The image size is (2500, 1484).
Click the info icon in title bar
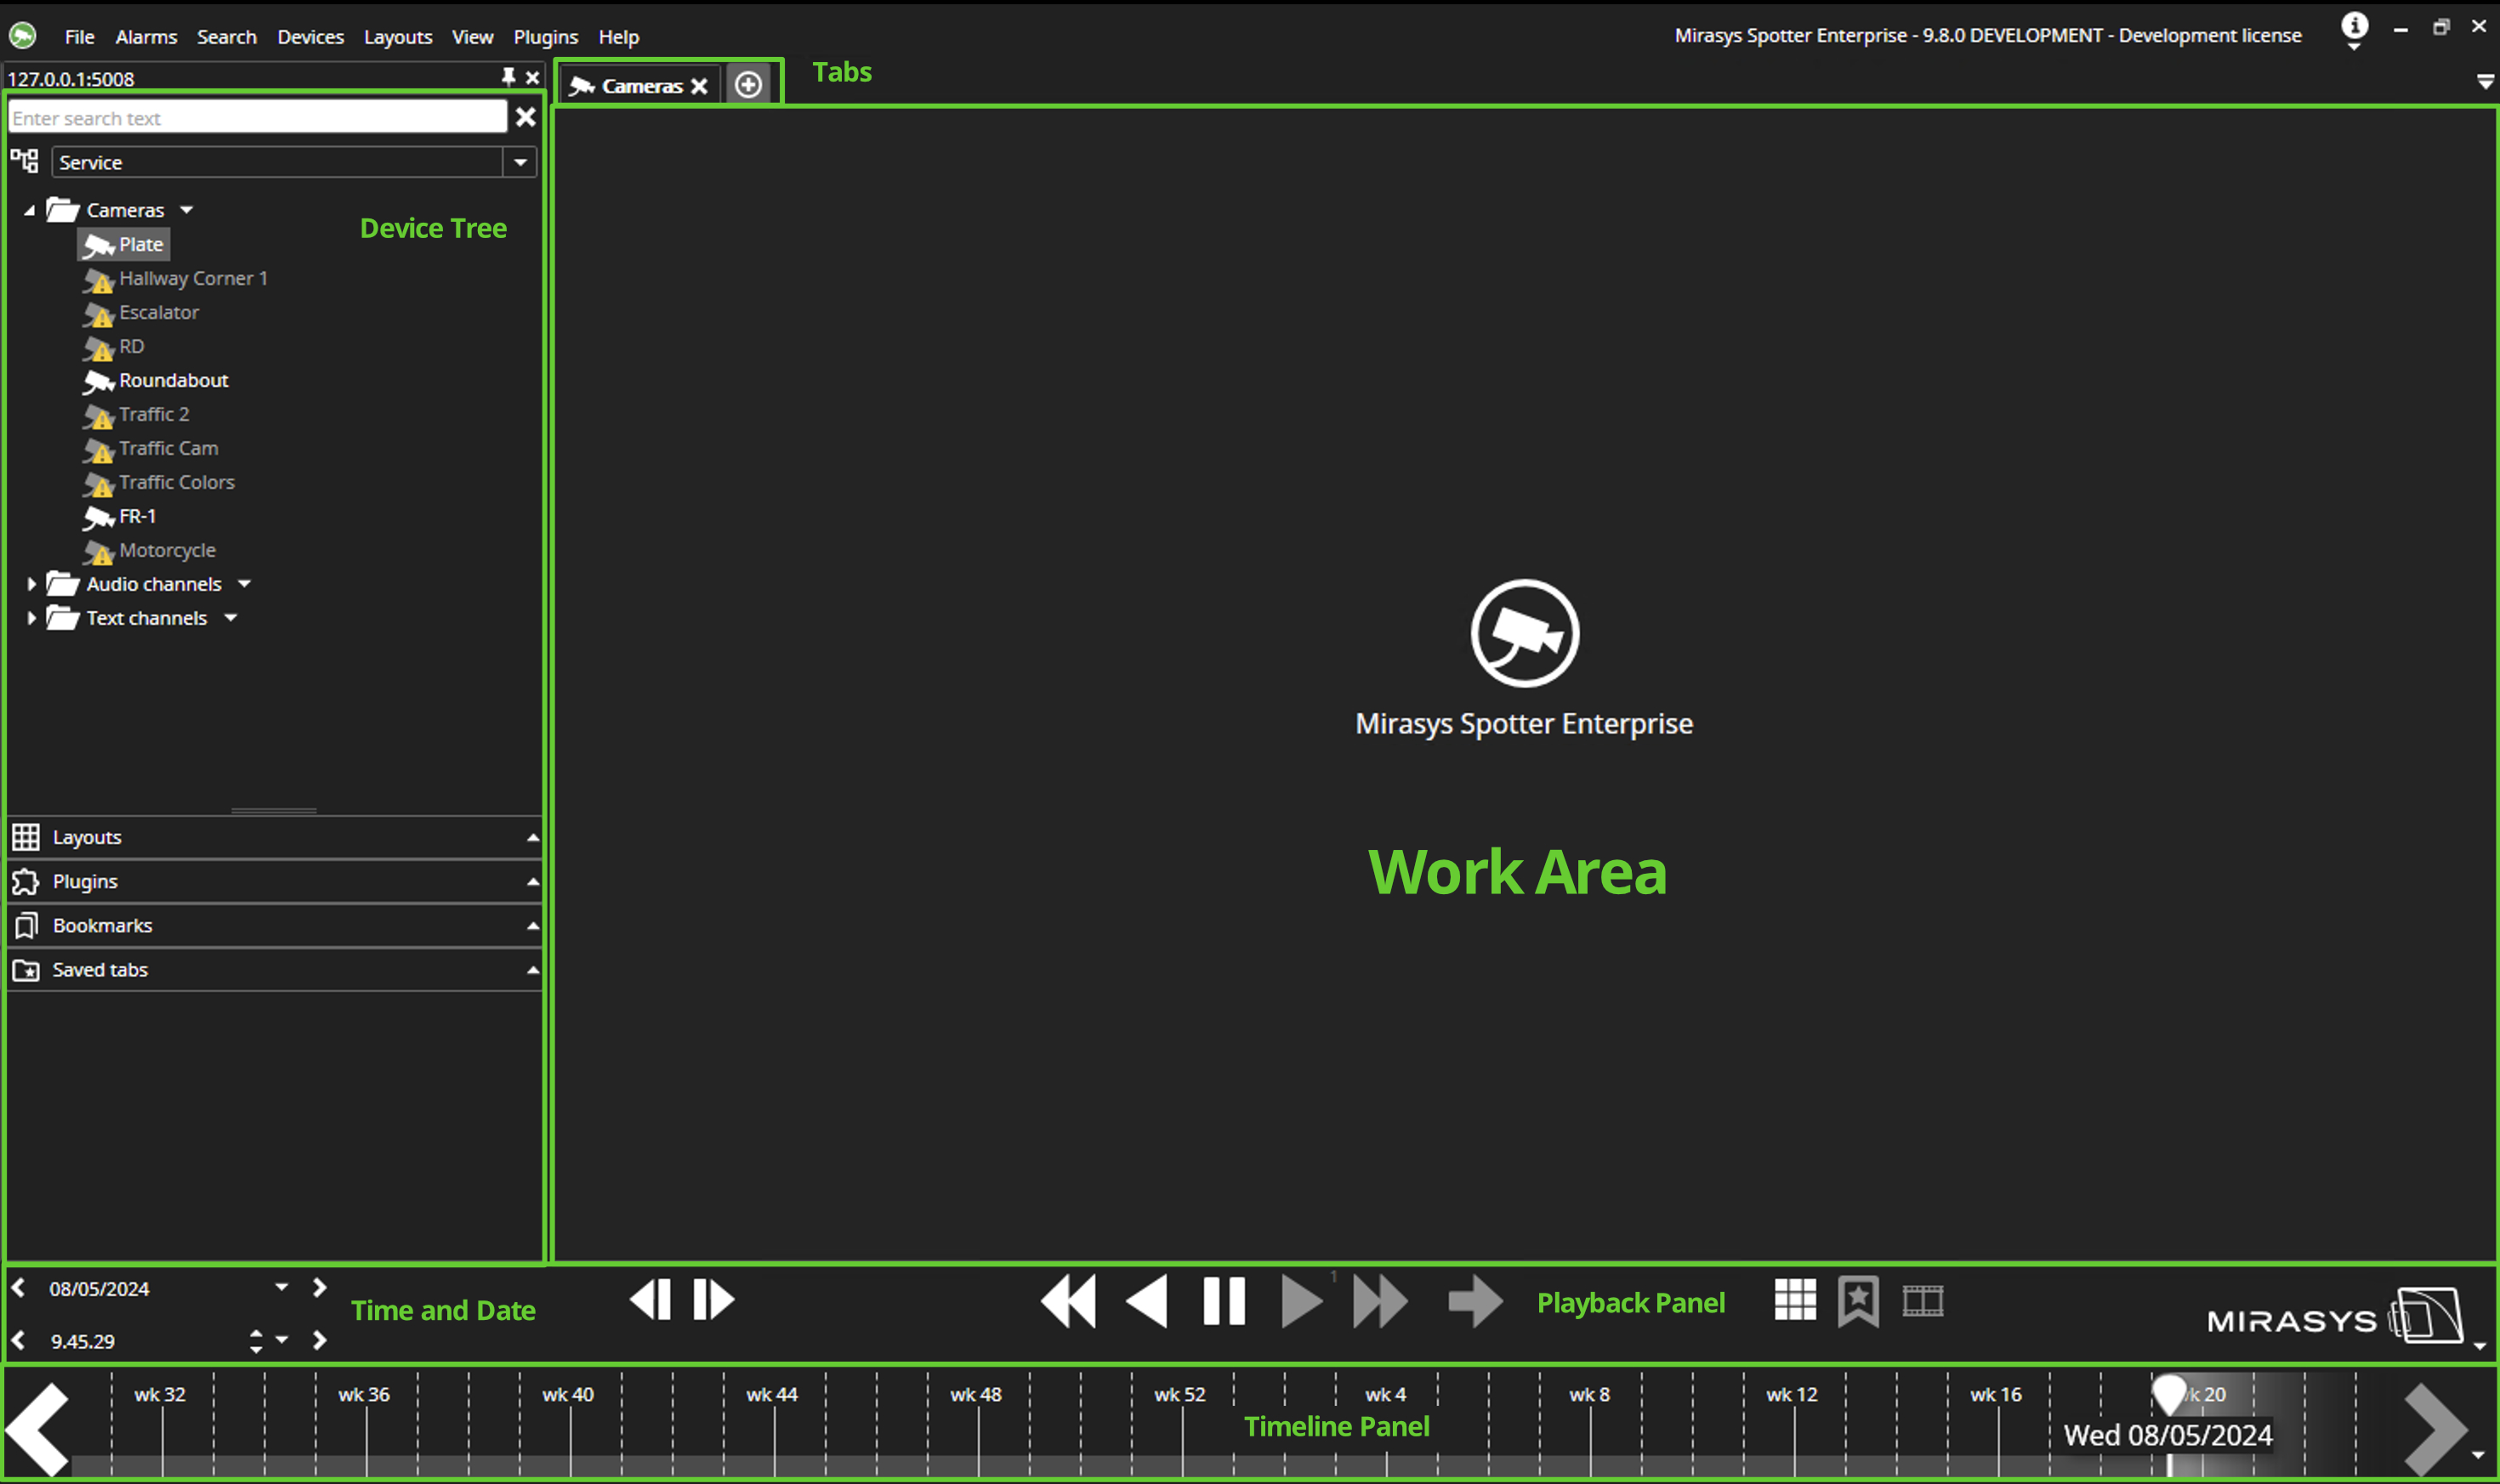pyautogui.click(x=2354, y=25)
